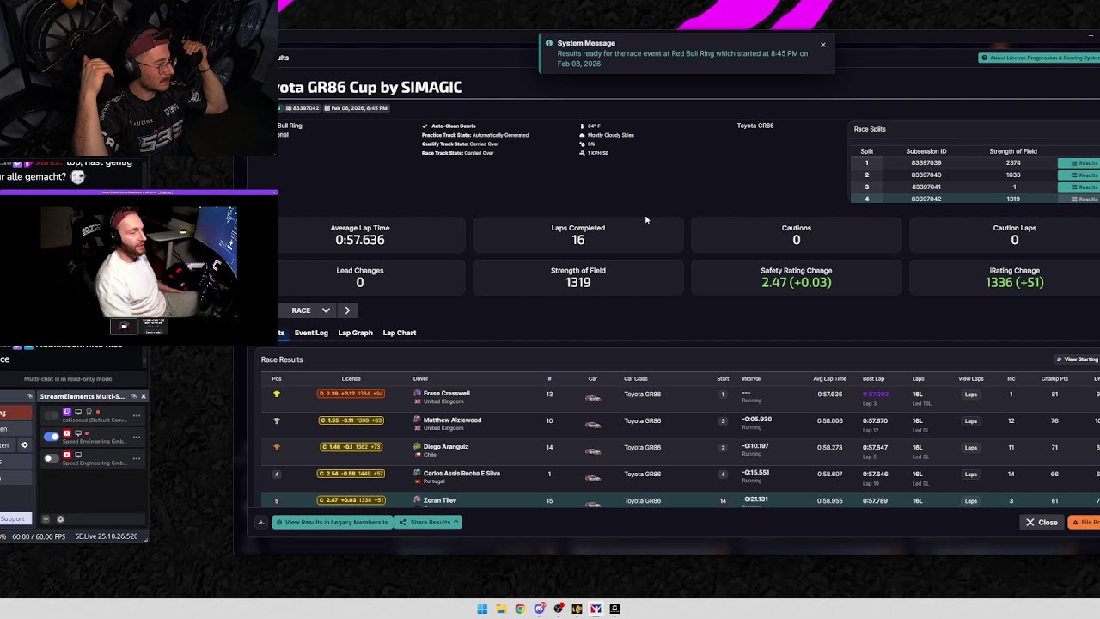Click Frase Cresswell's Toyota GR86 car icon
1100x619 pixels.
pyautogui.click(x=593, y=398)
